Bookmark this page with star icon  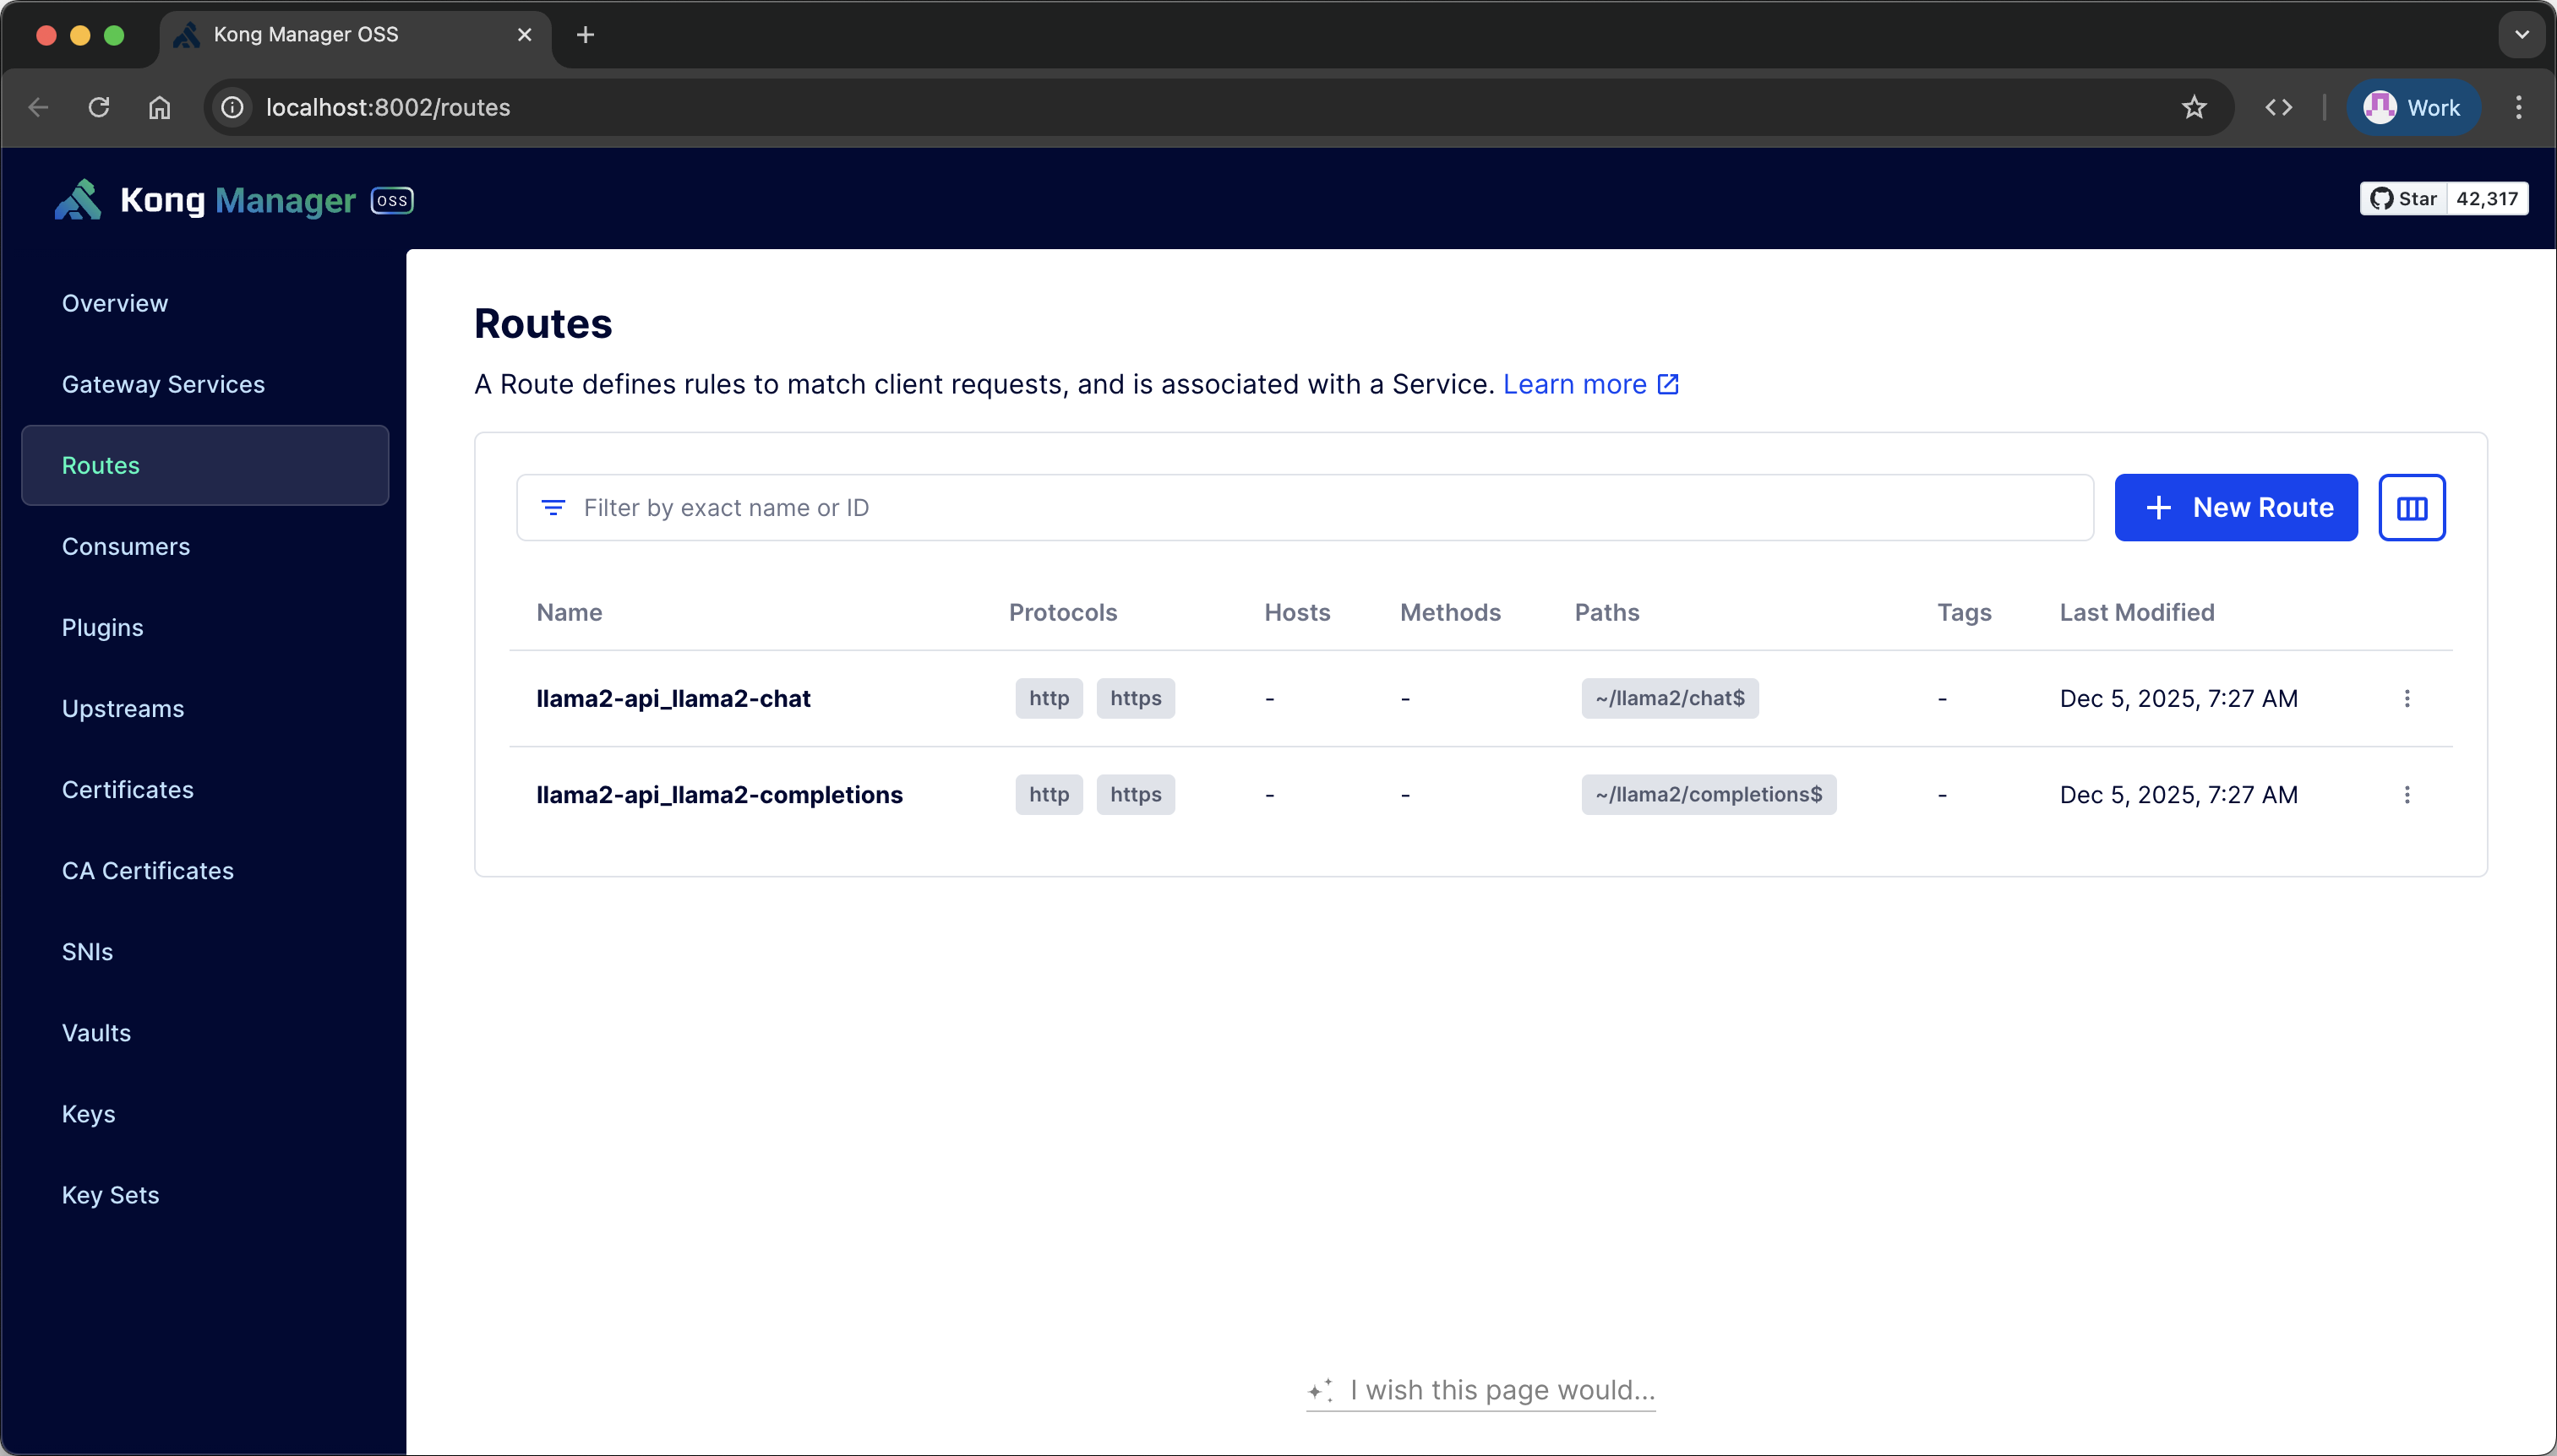tap(2193, 107)
